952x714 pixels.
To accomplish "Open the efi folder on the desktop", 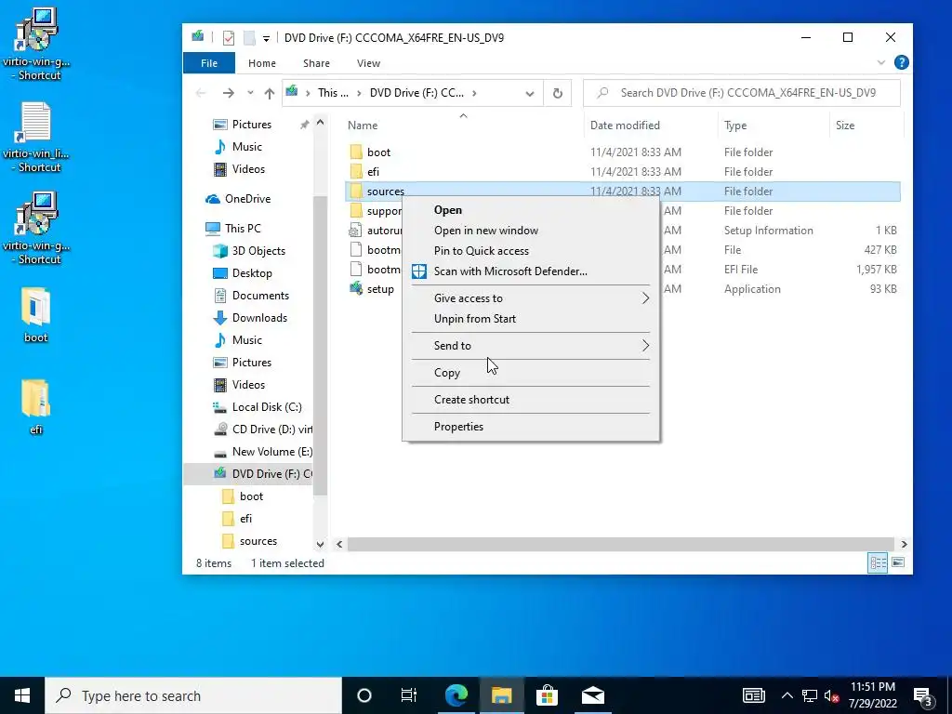I will (x=36, y=407).
